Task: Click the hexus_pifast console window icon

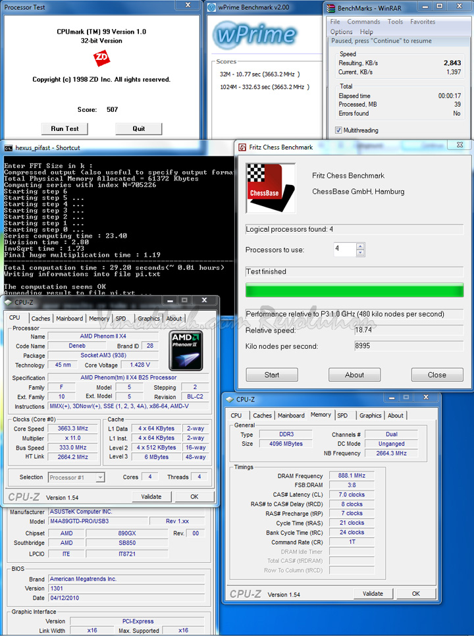Action: tap(8, 148)
